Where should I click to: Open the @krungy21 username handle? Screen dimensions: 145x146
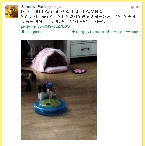pos(55,7)
